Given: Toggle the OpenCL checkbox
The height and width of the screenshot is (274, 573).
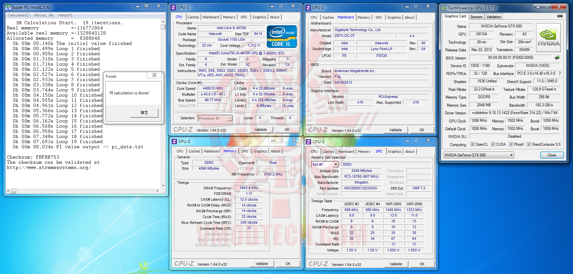Looking at the screenshot, I should pyautogui.click(x=472, y=144).
